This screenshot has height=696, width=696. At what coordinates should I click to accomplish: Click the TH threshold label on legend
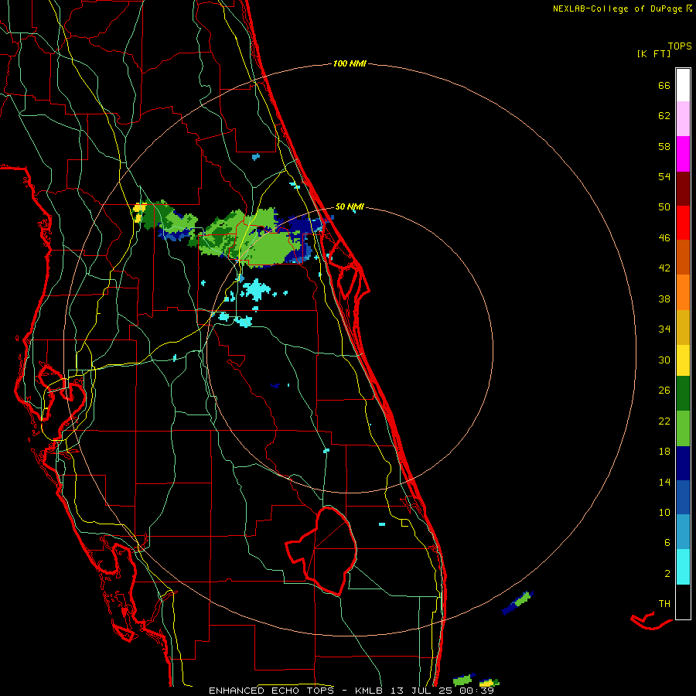(x=664, y=604)
